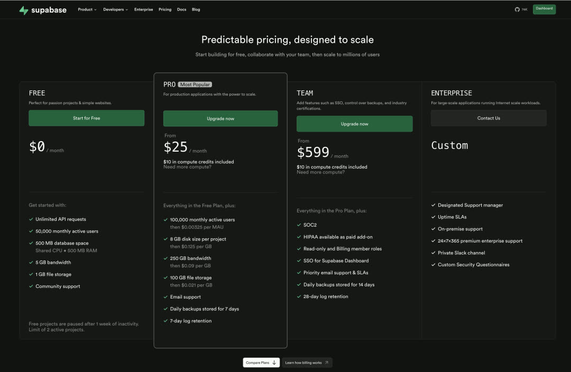The width and height of the screenshot is (571, 372).
Task: Open the Docs menu item
Action: point(181,9)
